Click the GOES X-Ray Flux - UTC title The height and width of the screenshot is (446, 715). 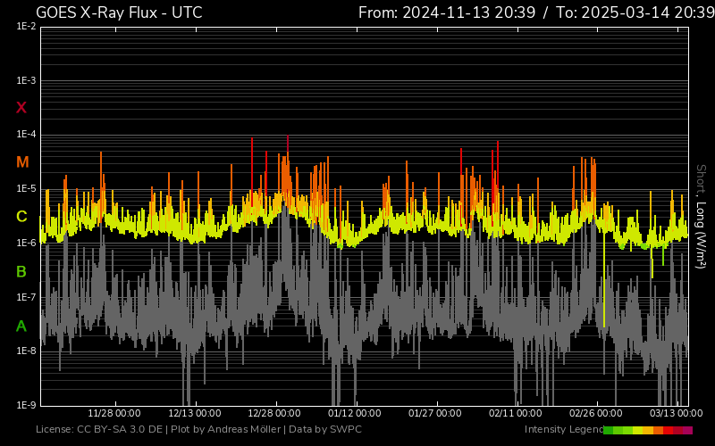[119, 12]
